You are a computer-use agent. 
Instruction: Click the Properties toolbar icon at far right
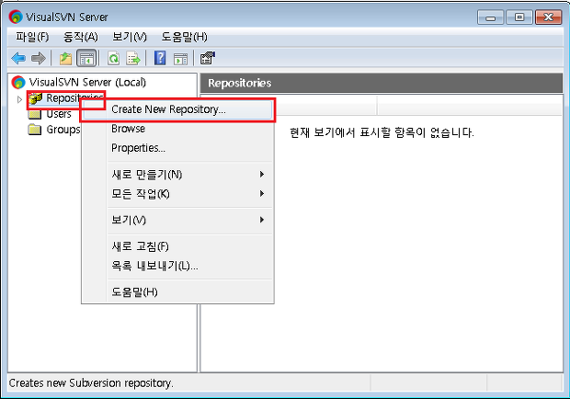coord(208,58)
